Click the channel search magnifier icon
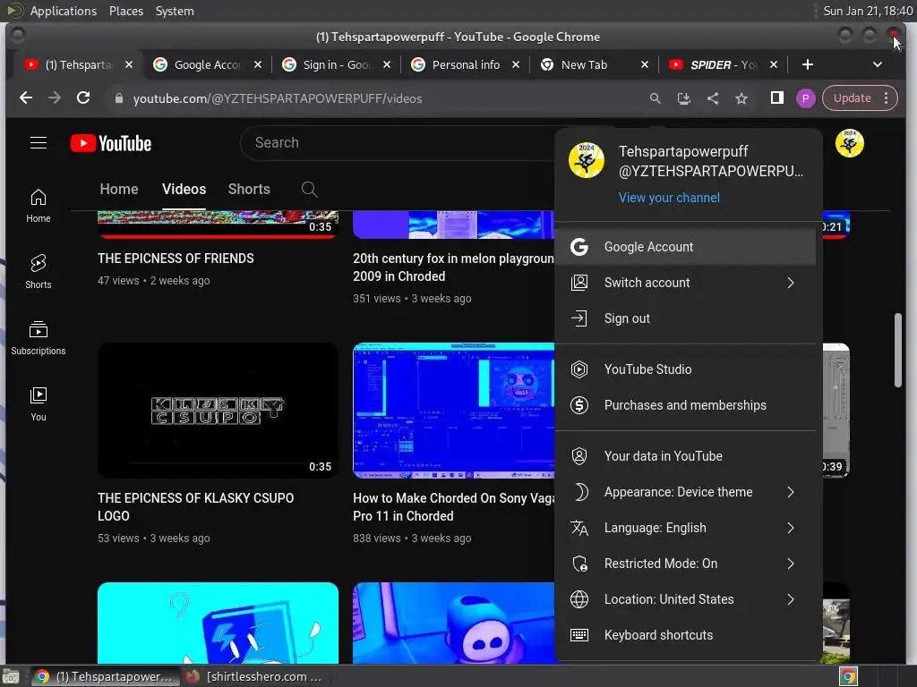This screenshot has width=917, height=687. click(x=309, y=190)
